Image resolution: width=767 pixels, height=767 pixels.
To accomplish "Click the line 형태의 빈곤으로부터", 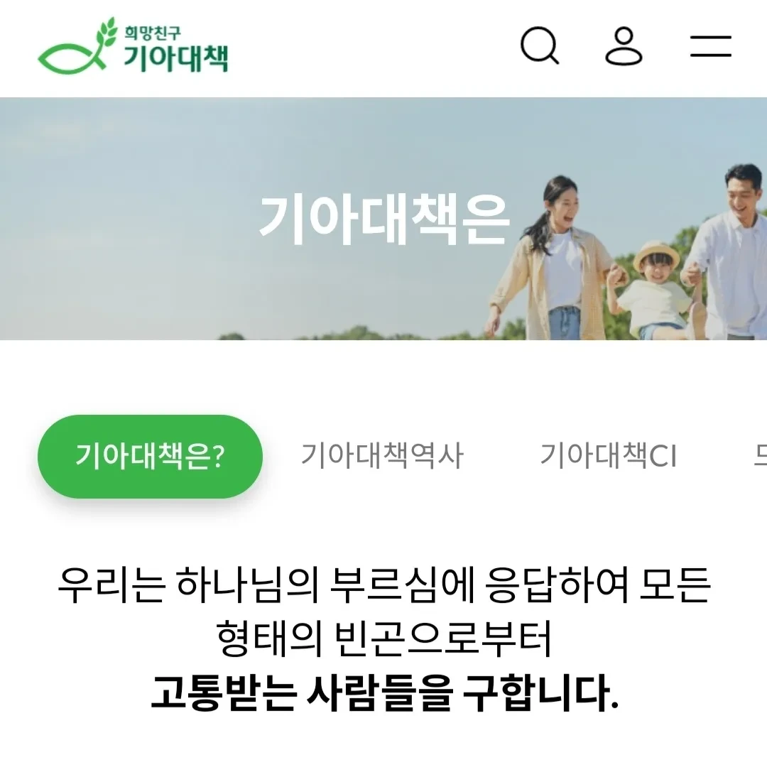I will coord(384,639).
